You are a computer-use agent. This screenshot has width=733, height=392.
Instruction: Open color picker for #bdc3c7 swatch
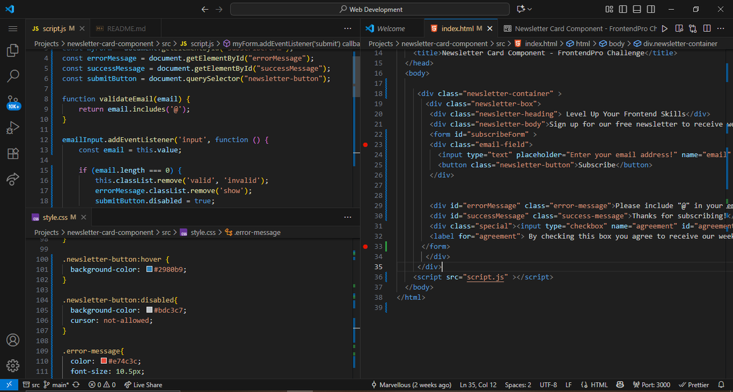(x=149, y=310)
